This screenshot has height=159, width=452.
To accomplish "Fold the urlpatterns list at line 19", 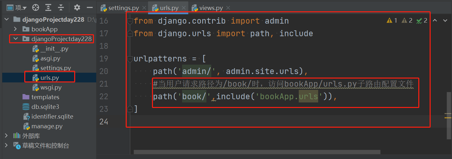I will click(130, 59).
